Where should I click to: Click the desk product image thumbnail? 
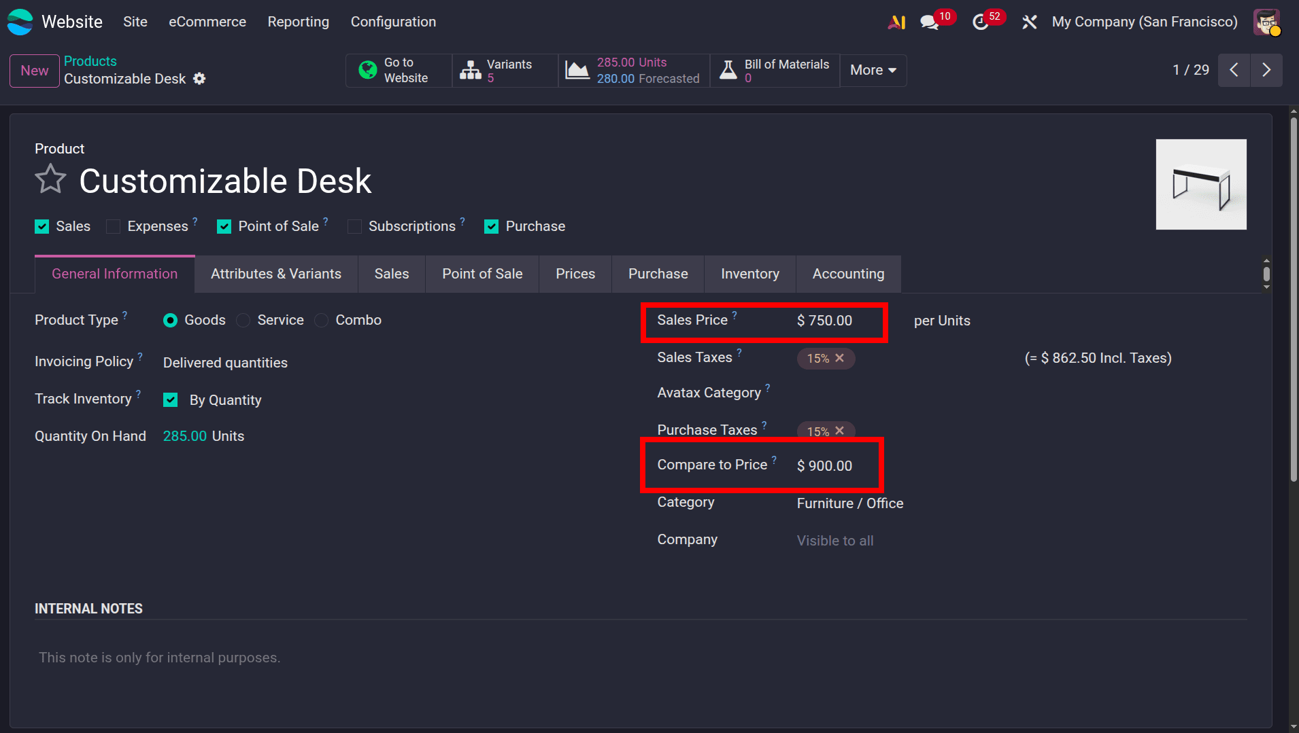(1201, 184)
